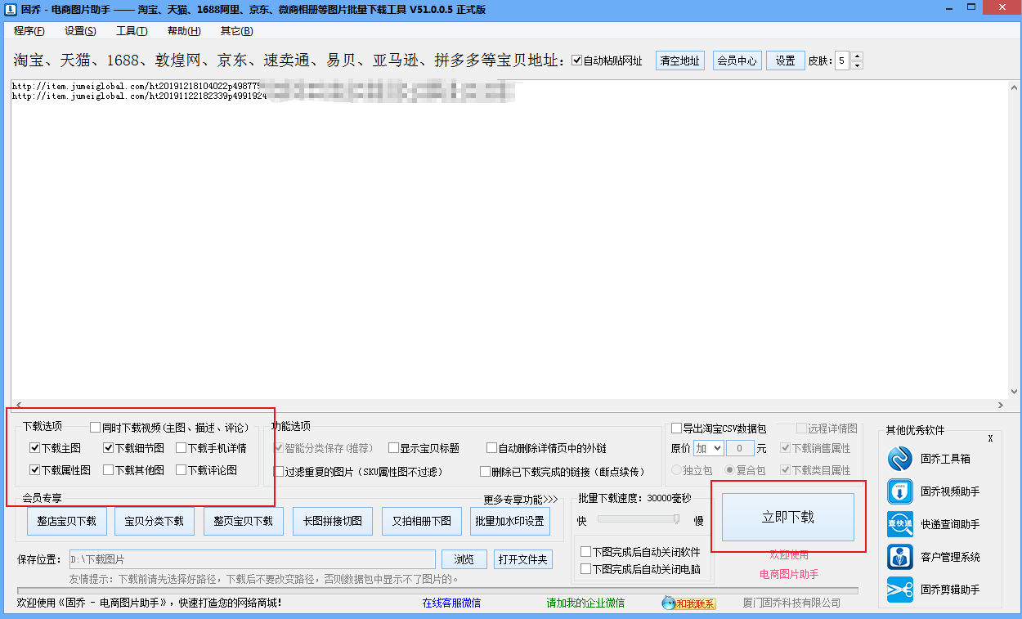Open 批量加水印设置 button

(x=510, y=521)
